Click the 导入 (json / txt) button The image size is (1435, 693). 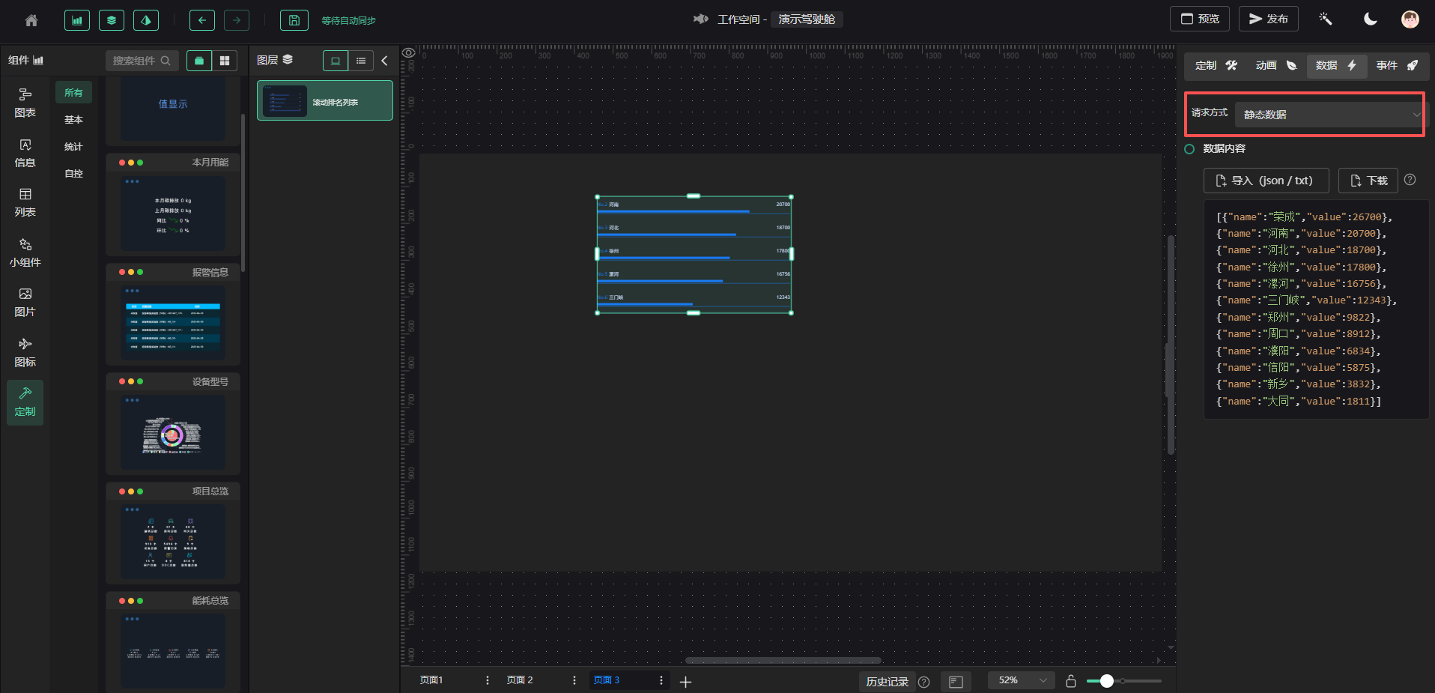pyautogui.click(x=1266, y=181)
